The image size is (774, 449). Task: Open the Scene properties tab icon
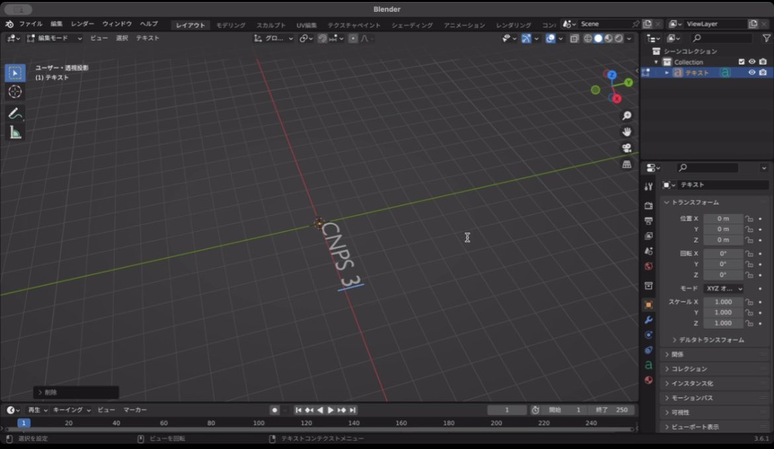pos(648,251)
